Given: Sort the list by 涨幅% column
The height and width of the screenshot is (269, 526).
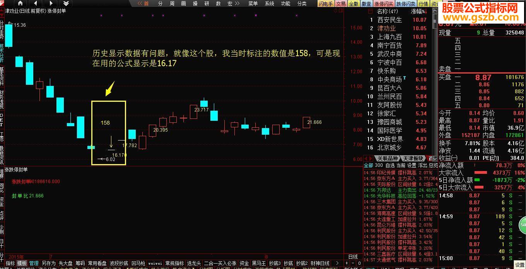Looking at the screenshot, I should coord(419,11).
